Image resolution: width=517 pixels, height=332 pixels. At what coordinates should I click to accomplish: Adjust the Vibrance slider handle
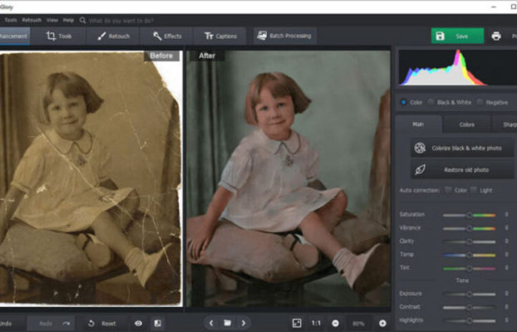click(x=469, y=228)
